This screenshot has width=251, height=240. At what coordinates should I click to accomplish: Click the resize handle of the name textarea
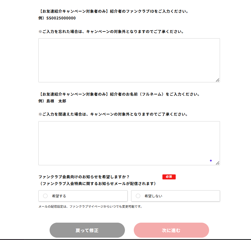point(218,163)
